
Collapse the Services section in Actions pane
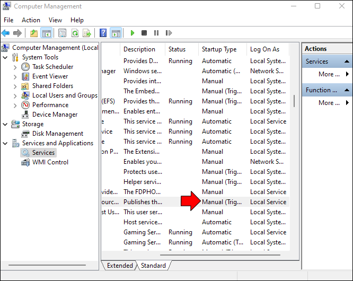(347, 62)
